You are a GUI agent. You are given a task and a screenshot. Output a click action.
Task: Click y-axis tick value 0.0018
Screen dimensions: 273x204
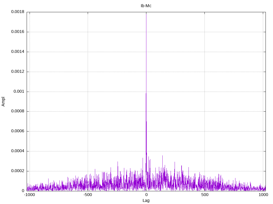point(18,12)
